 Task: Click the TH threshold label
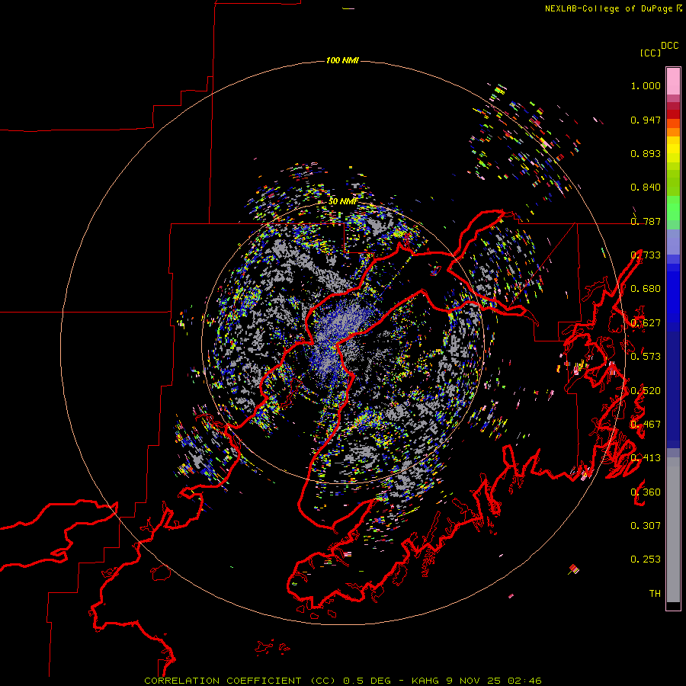point(655,594)
